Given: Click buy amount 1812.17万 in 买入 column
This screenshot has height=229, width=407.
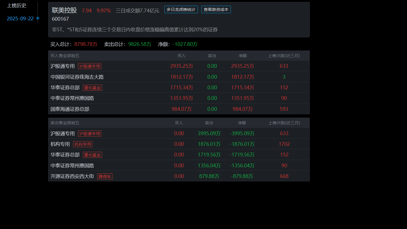Looking at the screenshot, I should pyautogui.click(x=182, y=77).
